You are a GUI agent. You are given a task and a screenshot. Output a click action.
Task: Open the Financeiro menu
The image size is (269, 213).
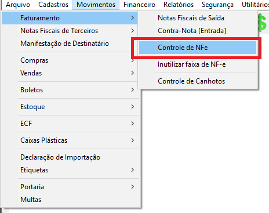[x=139, y=5]
